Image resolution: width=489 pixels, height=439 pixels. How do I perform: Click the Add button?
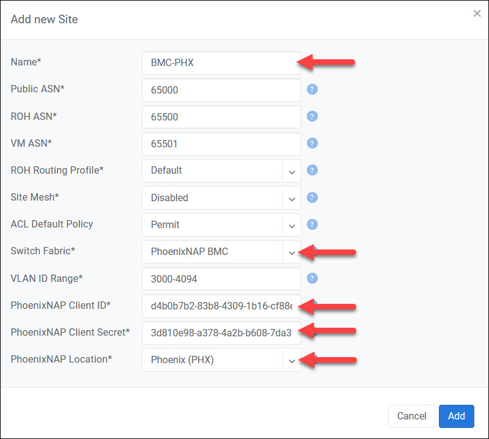(x=456, y=416)
